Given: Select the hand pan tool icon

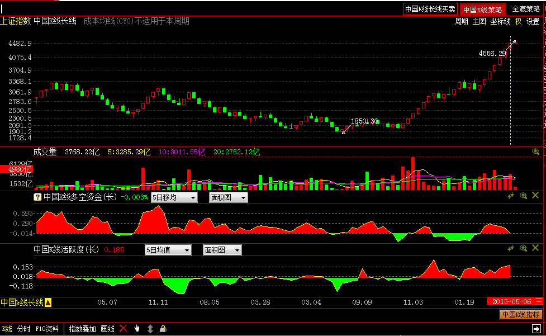Looking at the screenshot, I should (x=136, y=329).
